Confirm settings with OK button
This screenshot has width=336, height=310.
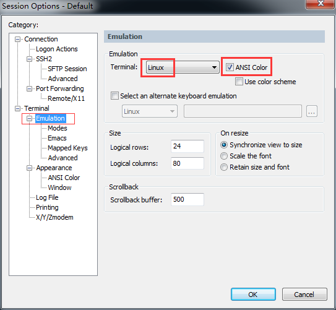(253, 295)
